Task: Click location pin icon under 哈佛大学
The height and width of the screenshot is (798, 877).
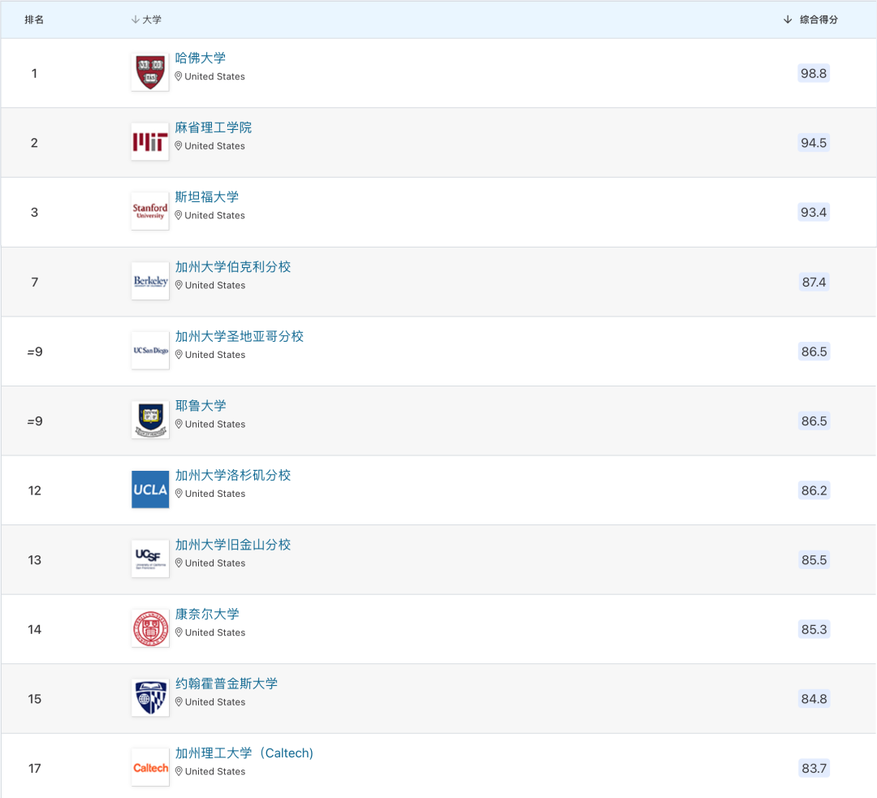Action: point(179,76)
